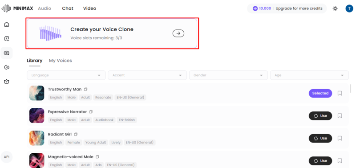The height and width of the screenshot is (168, 356).
Task: Click the Magnetic-voiced Male thumbnail
Action: 37,160
